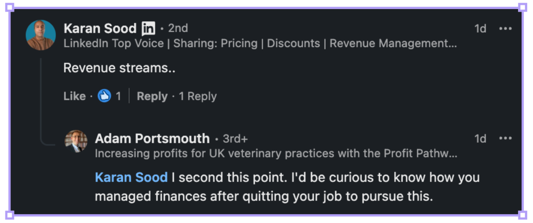Open the Adam Portsmouth name link
The image size is (533, 223).
(152, 139)
